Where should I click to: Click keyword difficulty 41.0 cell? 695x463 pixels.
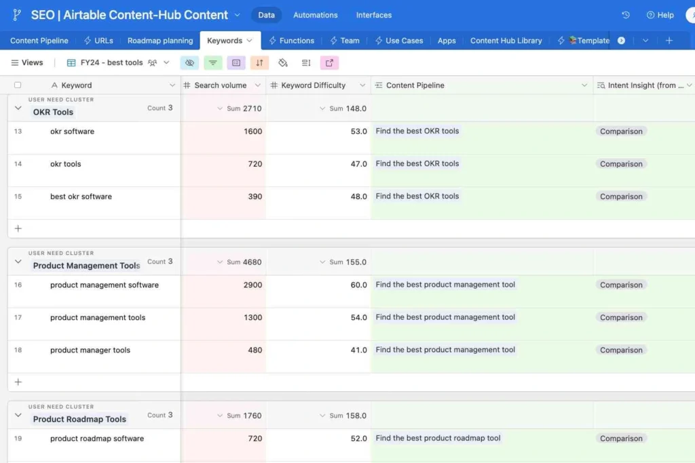pos(319,357)
